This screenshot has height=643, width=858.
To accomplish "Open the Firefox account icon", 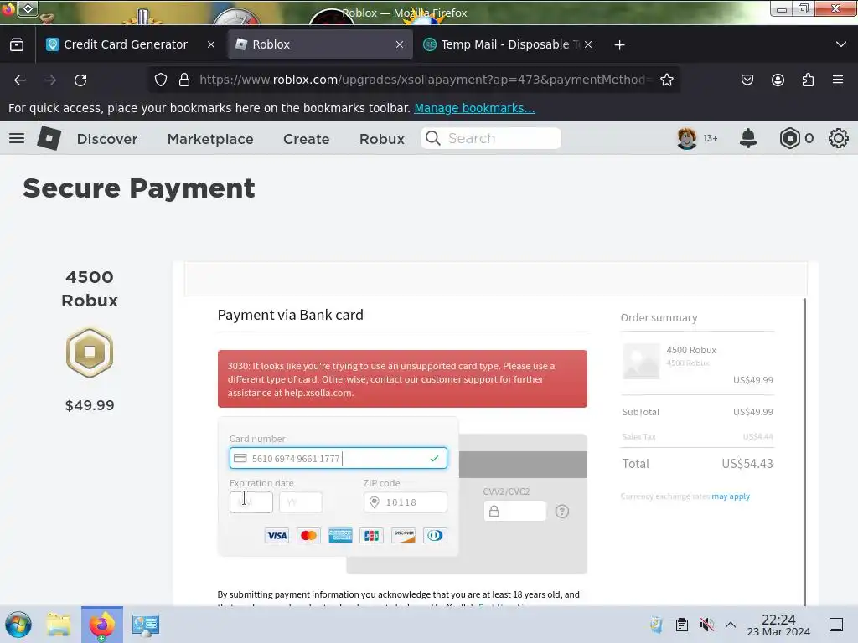I will [x=778, y=80].
